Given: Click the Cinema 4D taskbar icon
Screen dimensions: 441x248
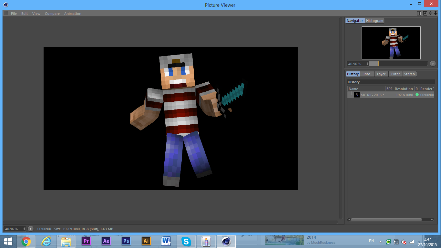Looking at the screenshot, I should coord(227,241).
